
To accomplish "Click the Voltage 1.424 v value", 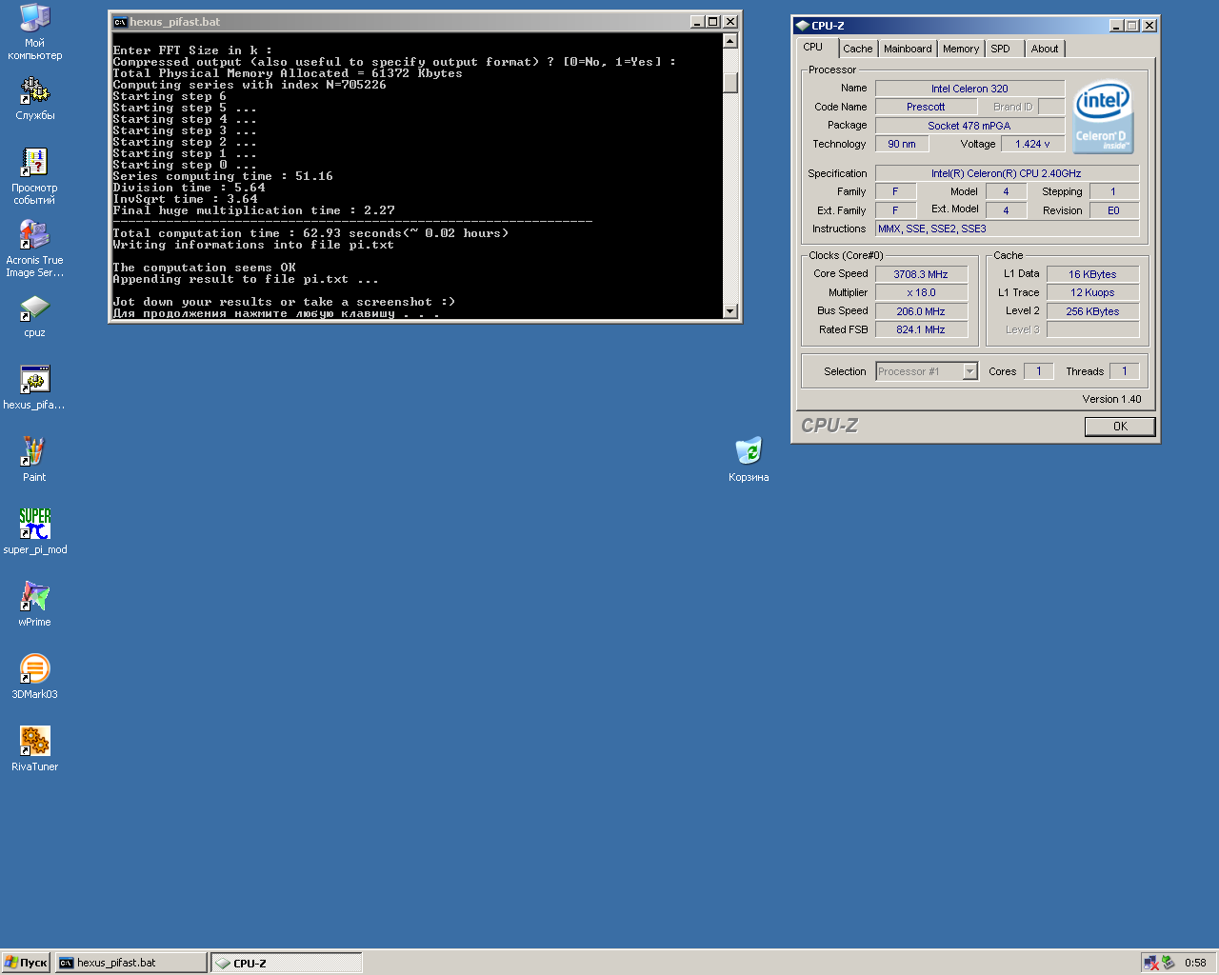I will [x=1032, y=144].
